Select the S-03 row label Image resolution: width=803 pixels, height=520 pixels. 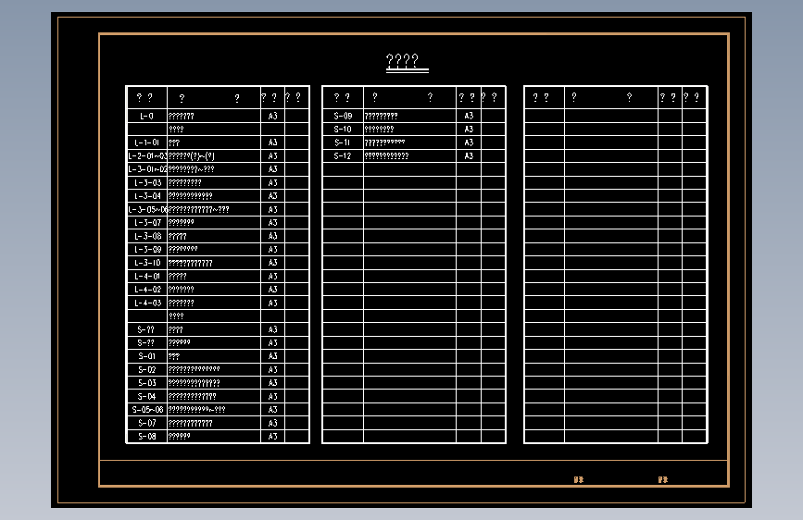point(146,383)
